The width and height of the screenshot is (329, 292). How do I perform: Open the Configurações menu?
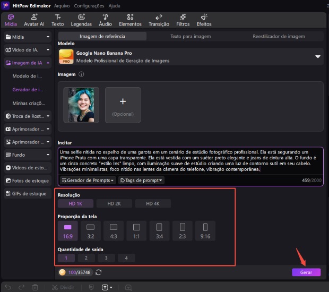click(x=89, y=5)
